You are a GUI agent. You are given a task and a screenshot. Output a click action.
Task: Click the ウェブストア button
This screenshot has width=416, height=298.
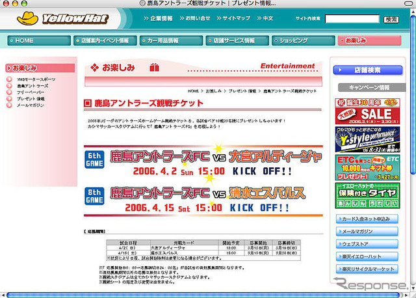tap(367, 244)
